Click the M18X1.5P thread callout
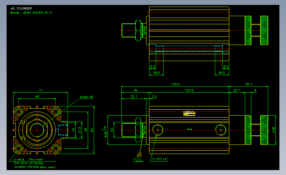Screen dimensions: 286x175 click(87, 97)
